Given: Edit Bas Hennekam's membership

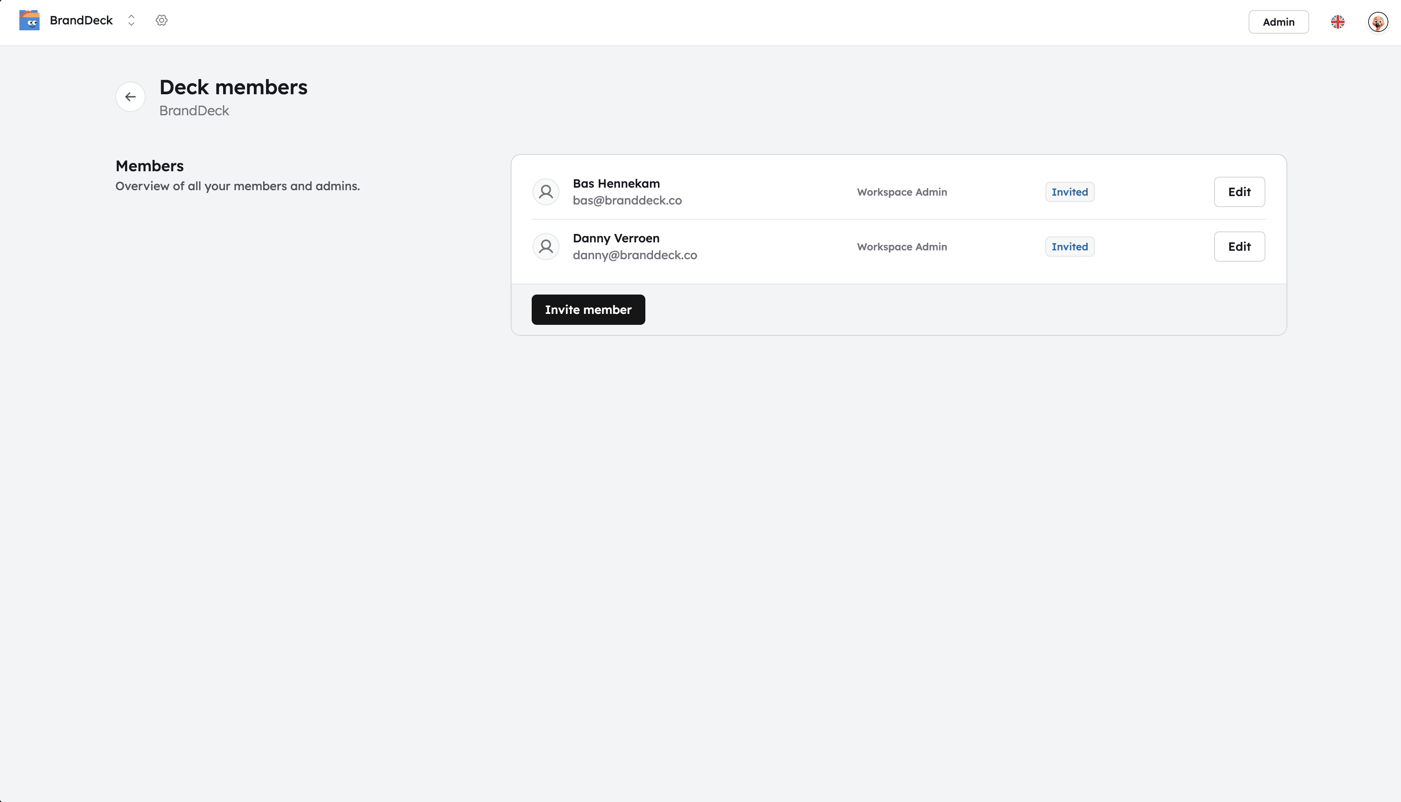Looking at the screenshot, I should (x=1239, y=192).
